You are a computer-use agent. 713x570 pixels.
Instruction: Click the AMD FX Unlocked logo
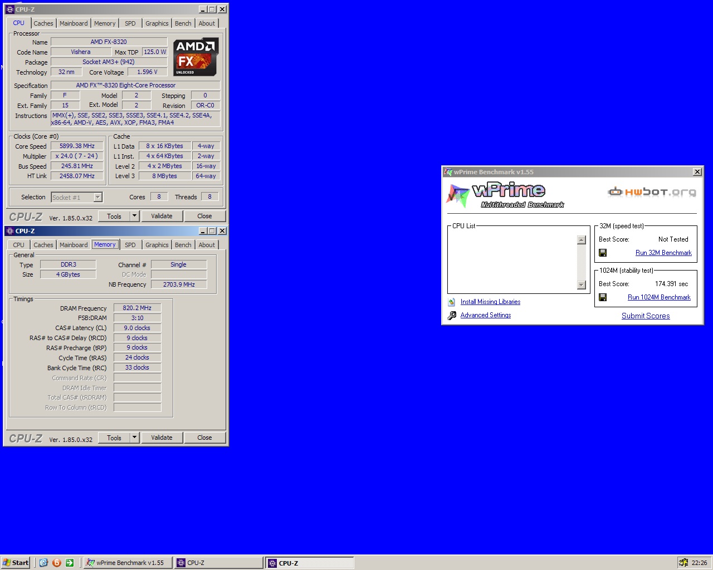[195, 57]
